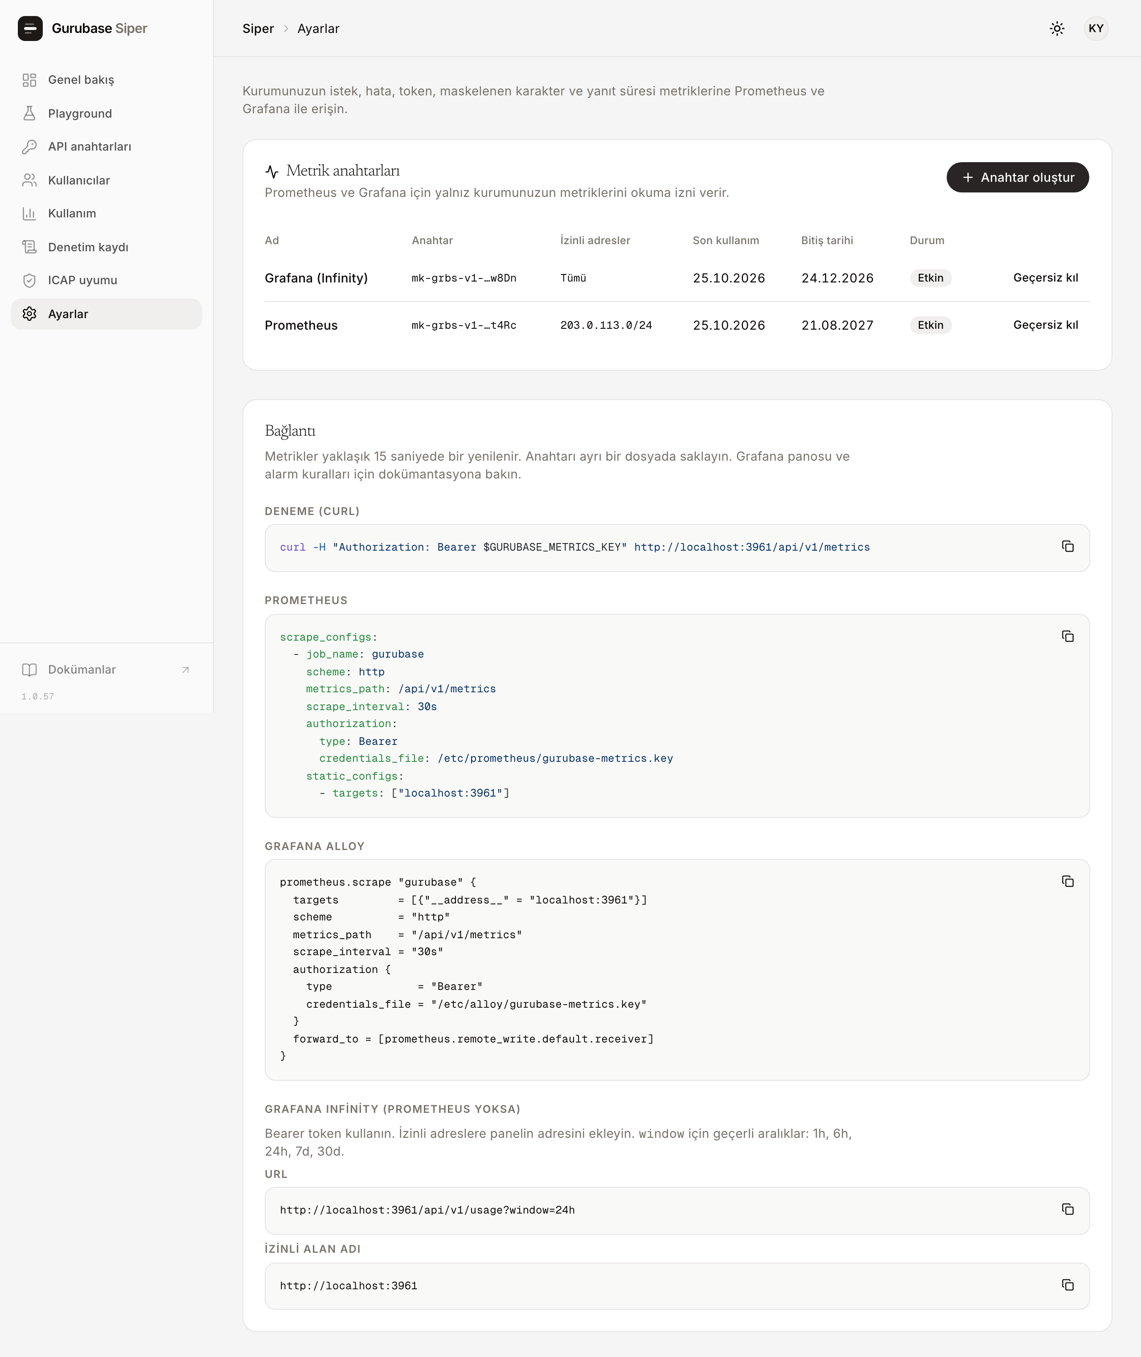Click the Denetim kaydı log icon
The image size is (1141, 1357).
pos(29,247)
